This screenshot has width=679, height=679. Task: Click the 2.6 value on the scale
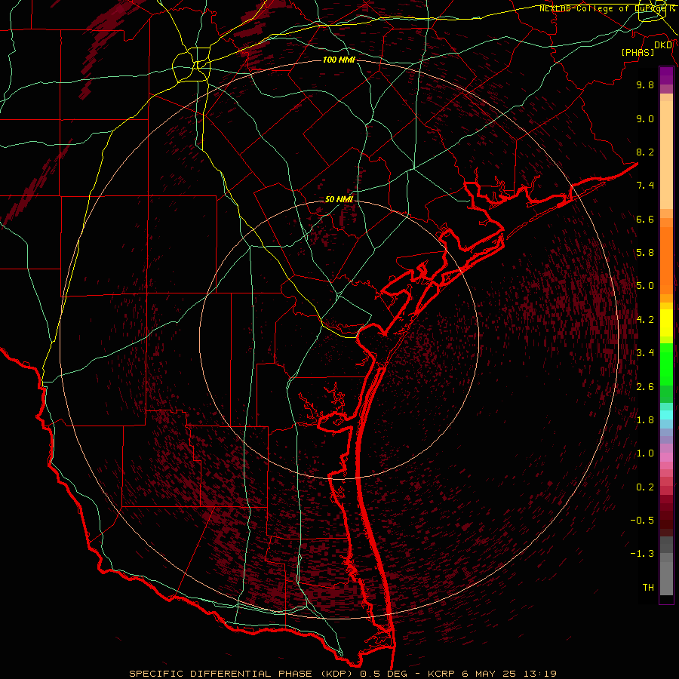645,387
